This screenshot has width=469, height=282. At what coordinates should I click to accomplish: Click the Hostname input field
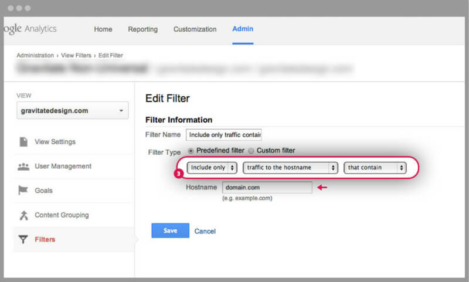[267, 188]
